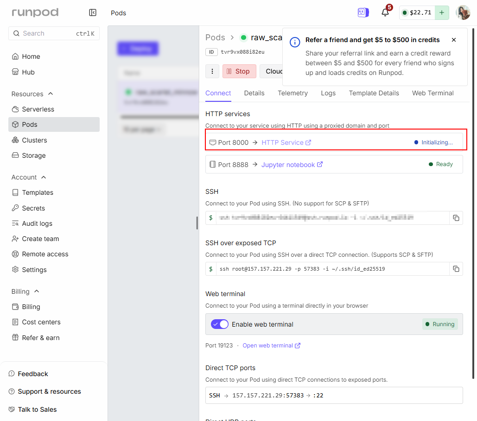Open Support & resources
The height and width of the screenshot is (421, 477).
[45, 391]
